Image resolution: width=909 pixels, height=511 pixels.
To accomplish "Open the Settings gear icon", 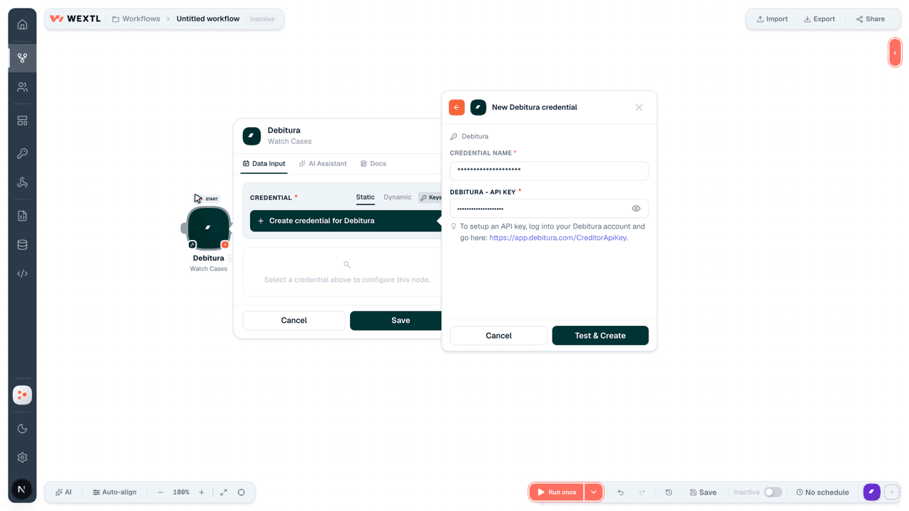I will pyautogui.click(x=22, y=458).
